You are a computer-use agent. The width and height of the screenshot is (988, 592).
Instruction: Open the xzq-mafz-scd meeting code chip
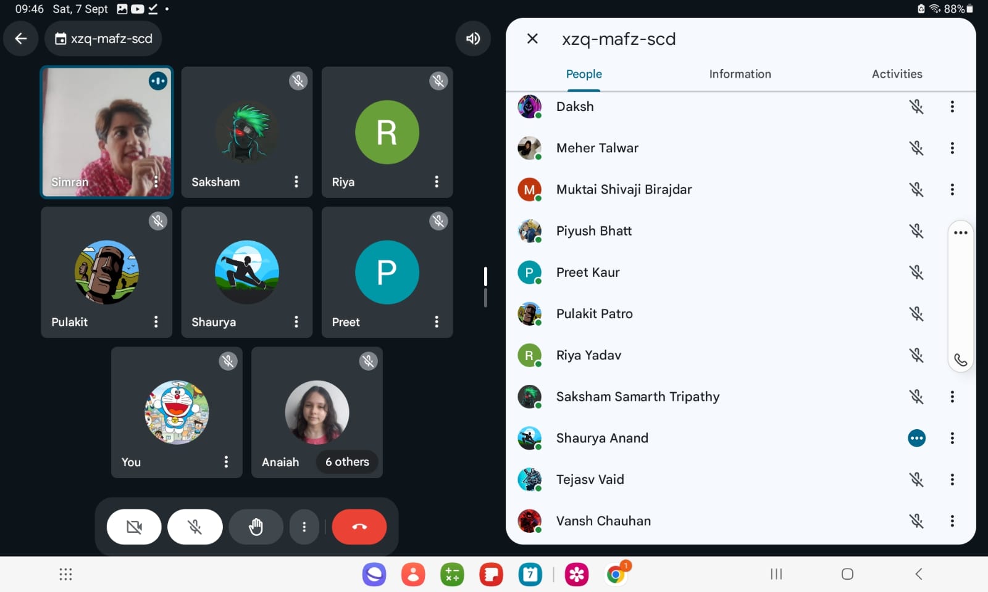pyautogui.click(x=103, y=39)
